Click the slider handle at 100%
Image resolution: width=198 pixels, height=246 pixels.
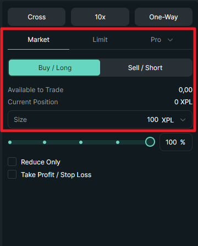pyautogui.click(x=150, y=142)
